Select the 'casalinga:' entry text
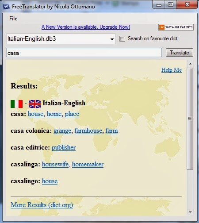The height and width of the screenshot is (223, 199). pos(25,165)
